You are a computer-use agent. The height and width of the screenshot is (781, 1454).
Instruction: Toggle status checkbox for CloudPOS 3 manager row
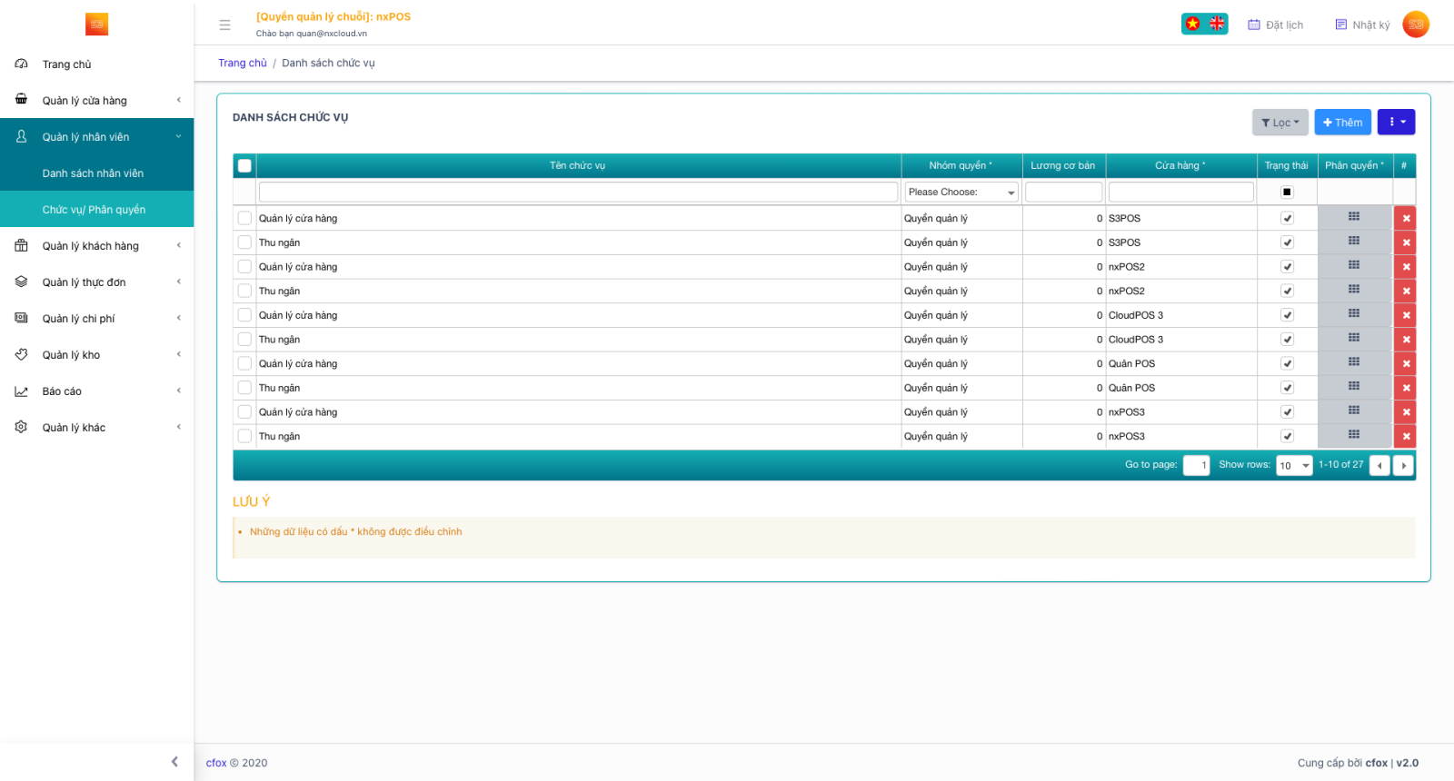click(x=1287, y=315)
